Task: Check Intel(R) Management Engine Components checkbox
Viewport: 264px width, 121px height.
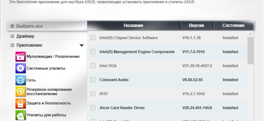Action: [93, 52]
